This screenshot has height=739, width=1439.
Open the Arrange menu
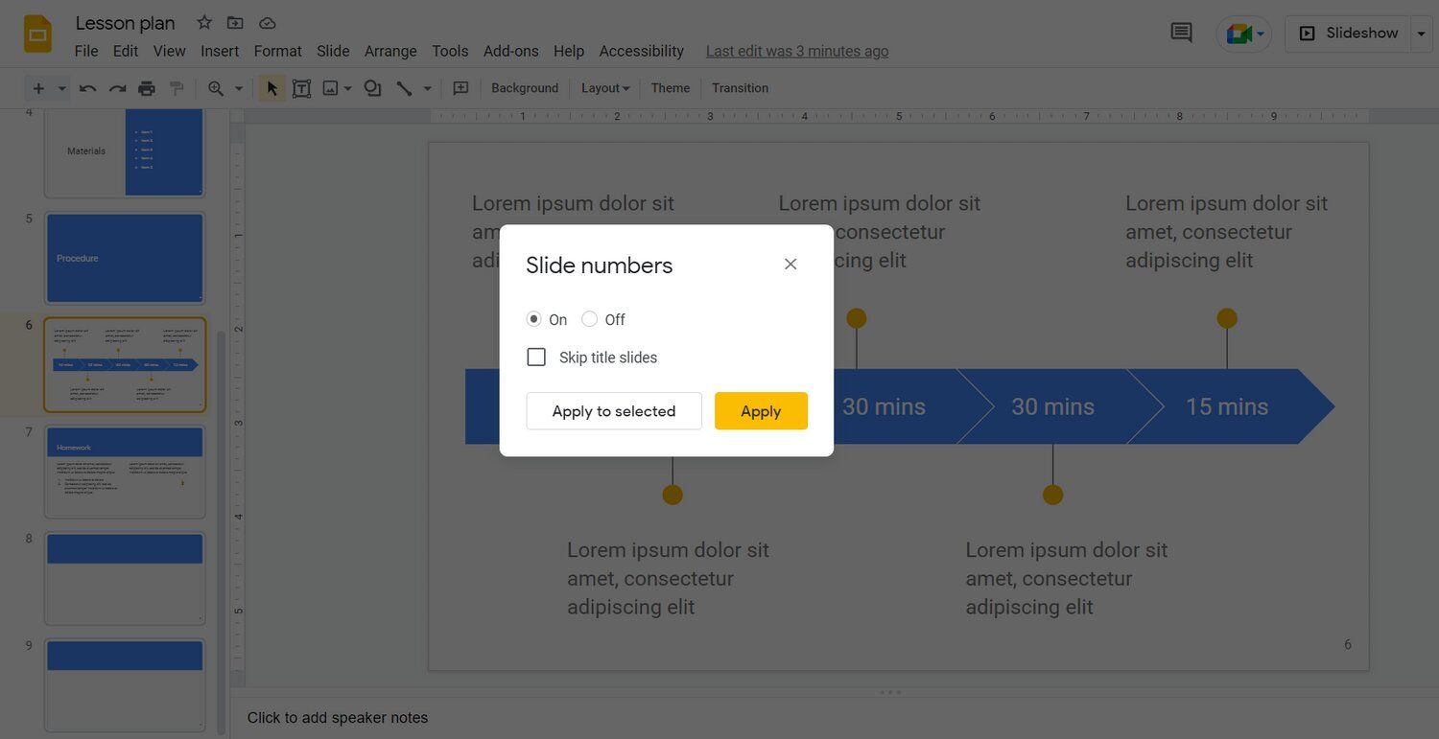(390, 51)
